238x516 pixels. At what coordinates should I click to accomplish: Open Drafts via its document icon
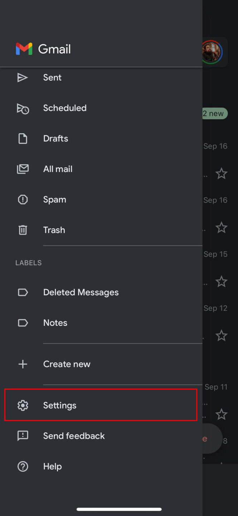[x=23, y=138]
